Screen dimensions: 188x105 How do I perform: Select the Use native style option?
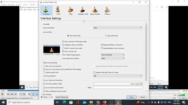(x=74, y=36)
